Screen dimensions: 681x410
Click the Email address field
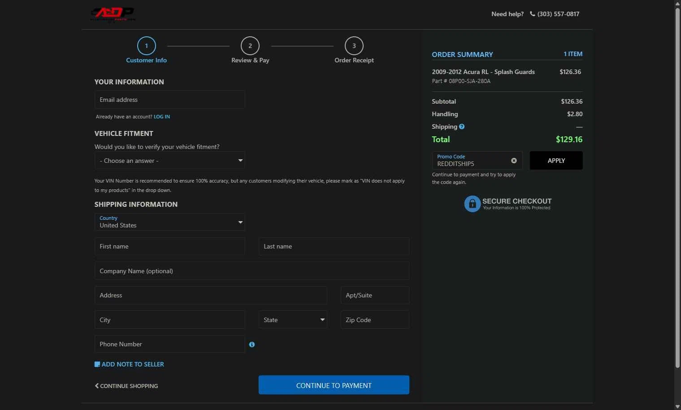pyautogui.click(x=169, y=100)
